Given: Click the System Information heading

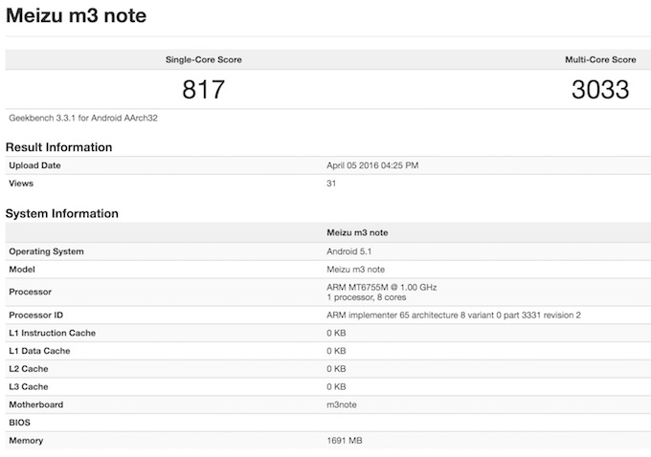Looking at the screenshot, I should coord(62,213).
